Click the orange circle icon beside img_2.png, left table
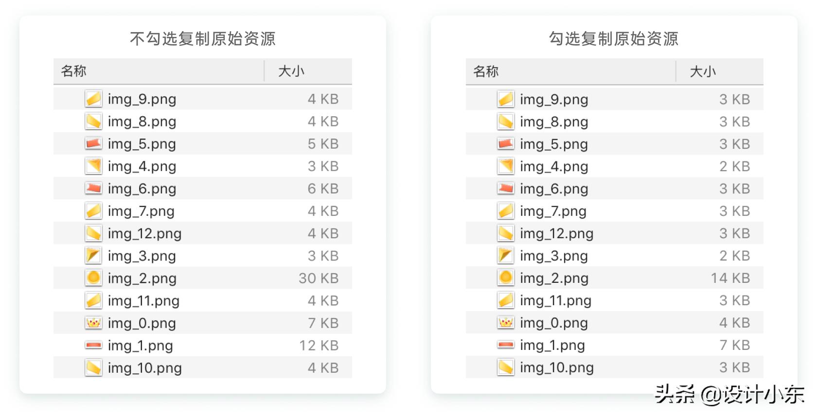Screen dimensions: 817x417 pos(94,278)
